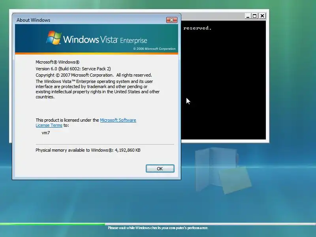Minimize the command prompt window
Viewport: 316px width, 237px height.
(x=248, y=16)
